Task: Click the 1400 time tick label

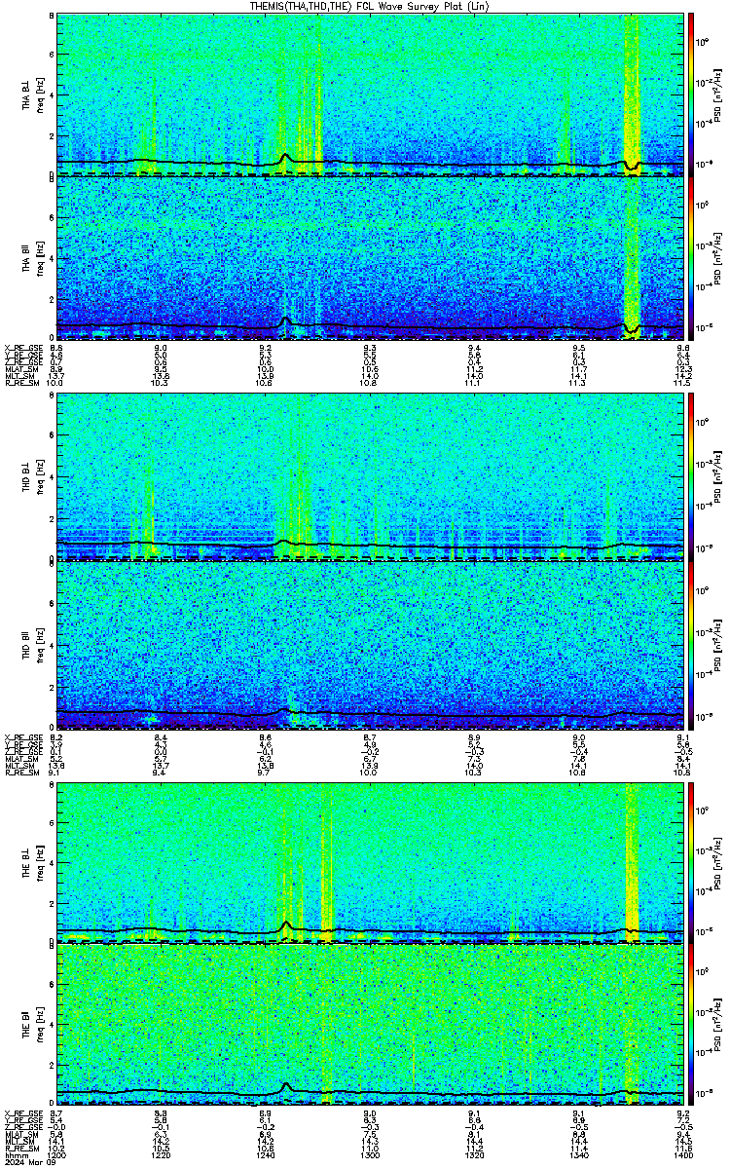Action: click(682, 1153)
